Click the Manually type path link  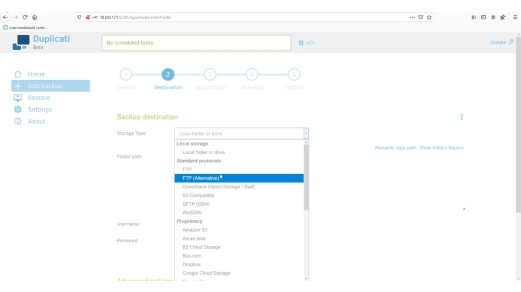[x=395, y=148]
